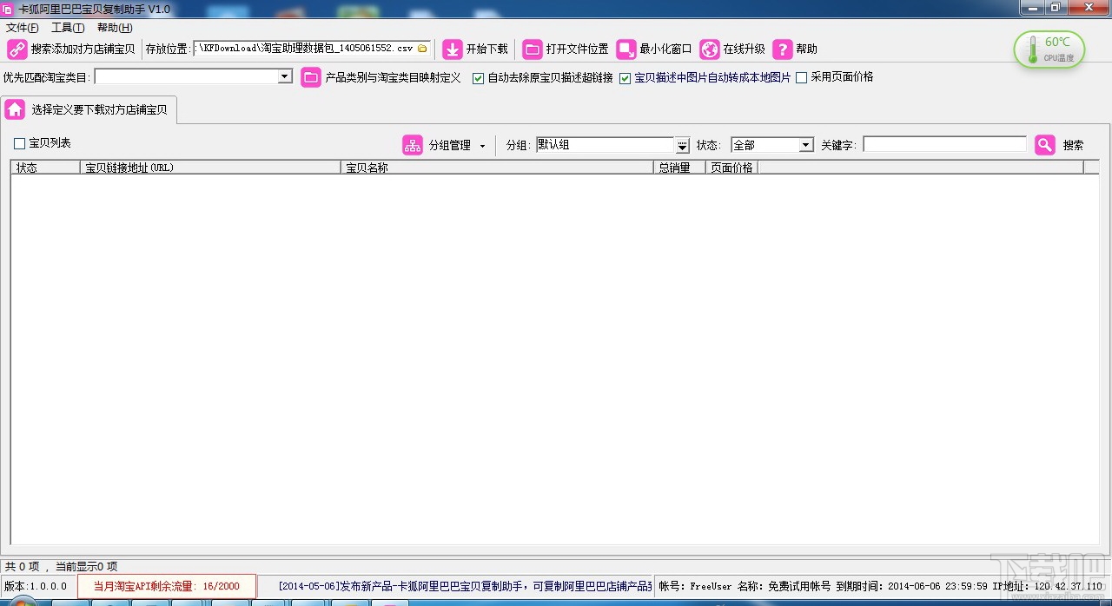The image size is (1112, 606).
Task: Select the 选择定义要下载对方店铺宝贝 tab
Action: click(x=90, y=109)
